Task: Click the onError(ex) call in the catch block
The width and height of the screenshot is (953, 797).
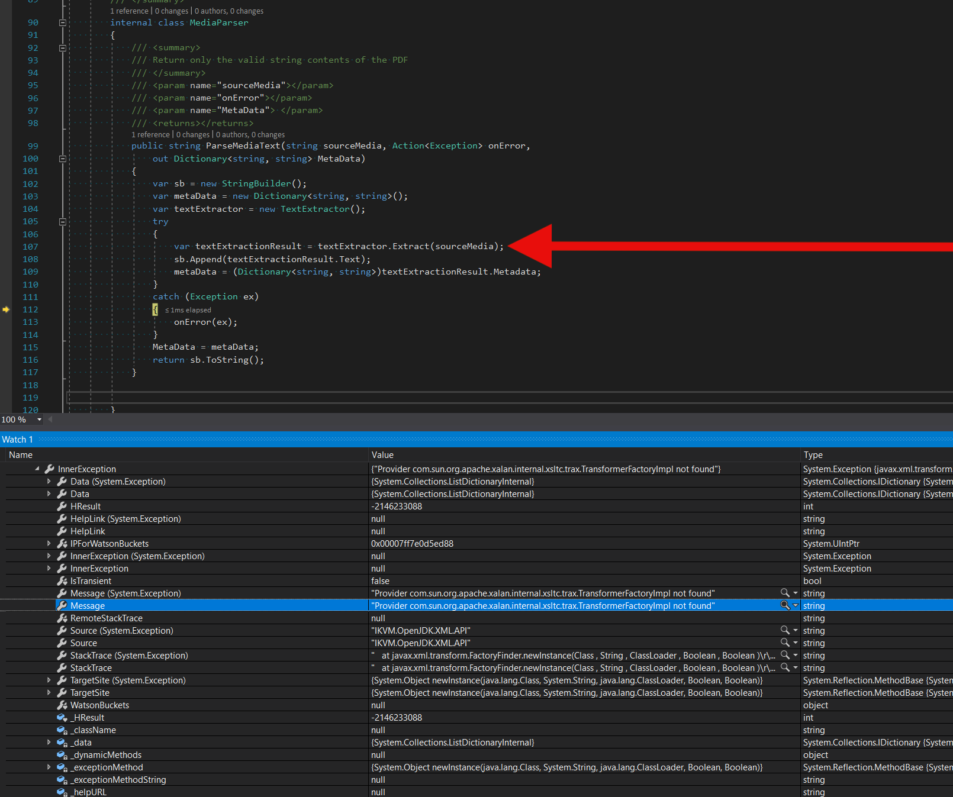Action: tap(205, 322)
